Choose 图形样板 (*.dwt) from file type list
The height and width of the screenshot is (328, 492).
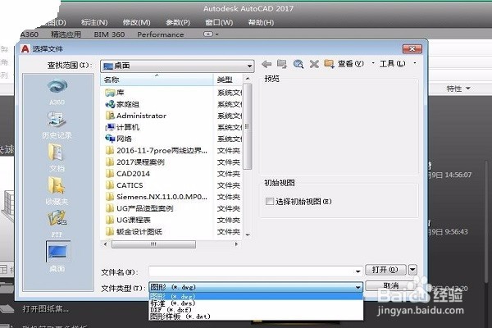(x=256, y=317)
